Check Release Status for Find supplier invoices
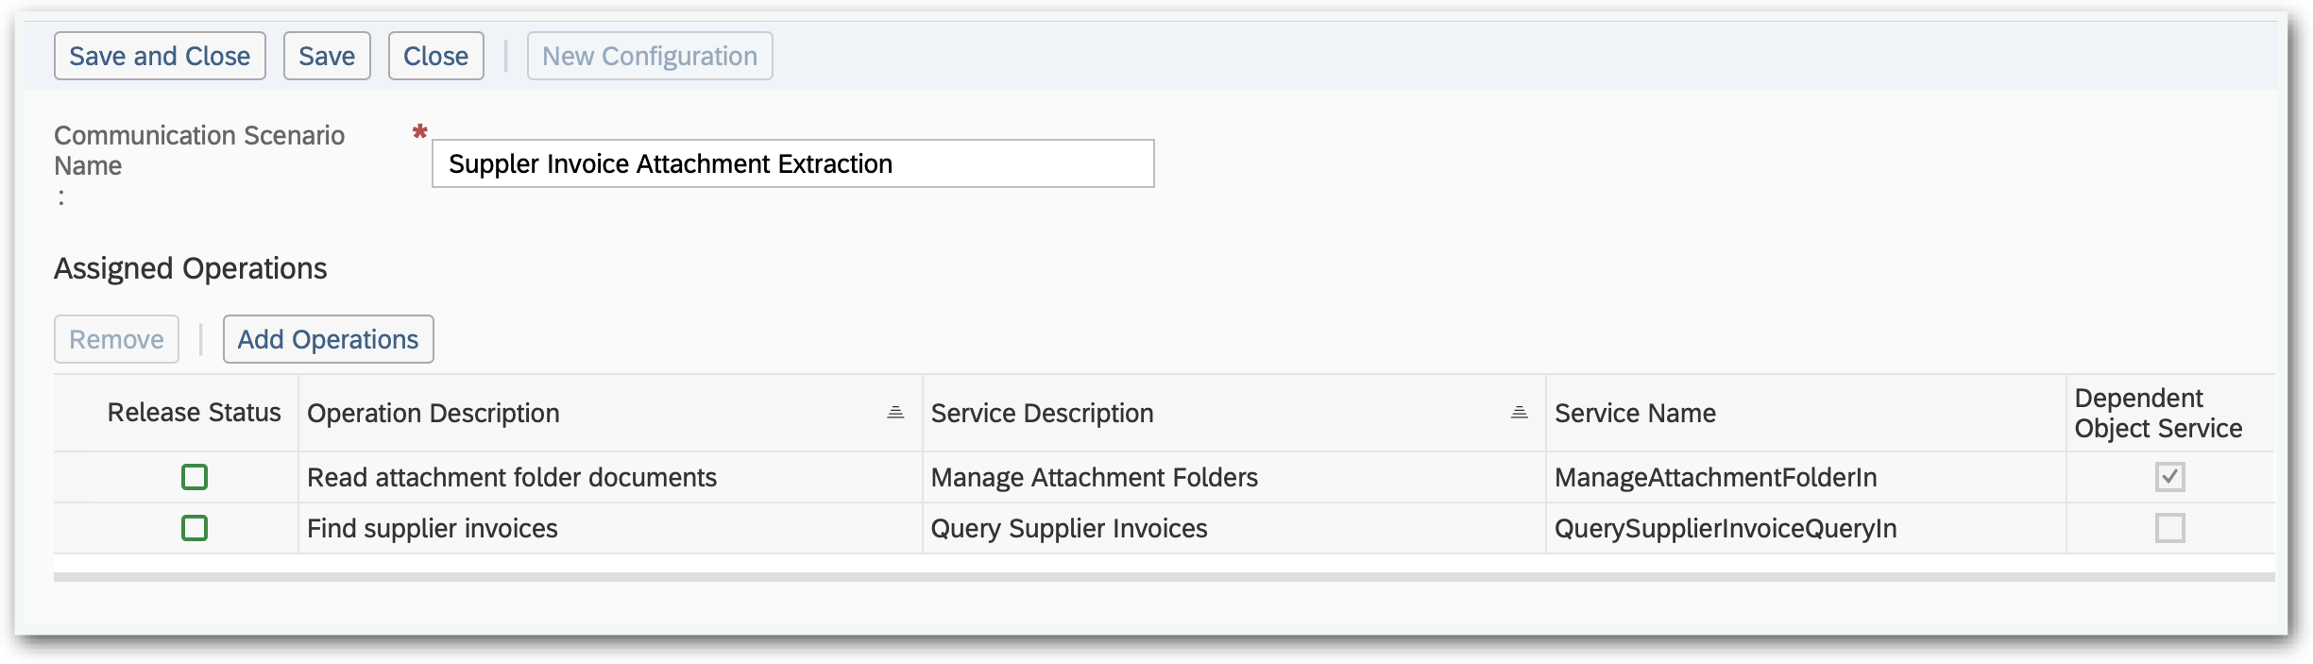Viewport: 2313px width, 664px height. (194, 528)
